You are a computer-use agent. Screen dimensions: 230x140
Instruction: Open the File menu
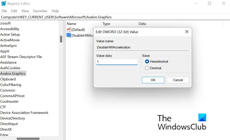[x=4, y=11]
